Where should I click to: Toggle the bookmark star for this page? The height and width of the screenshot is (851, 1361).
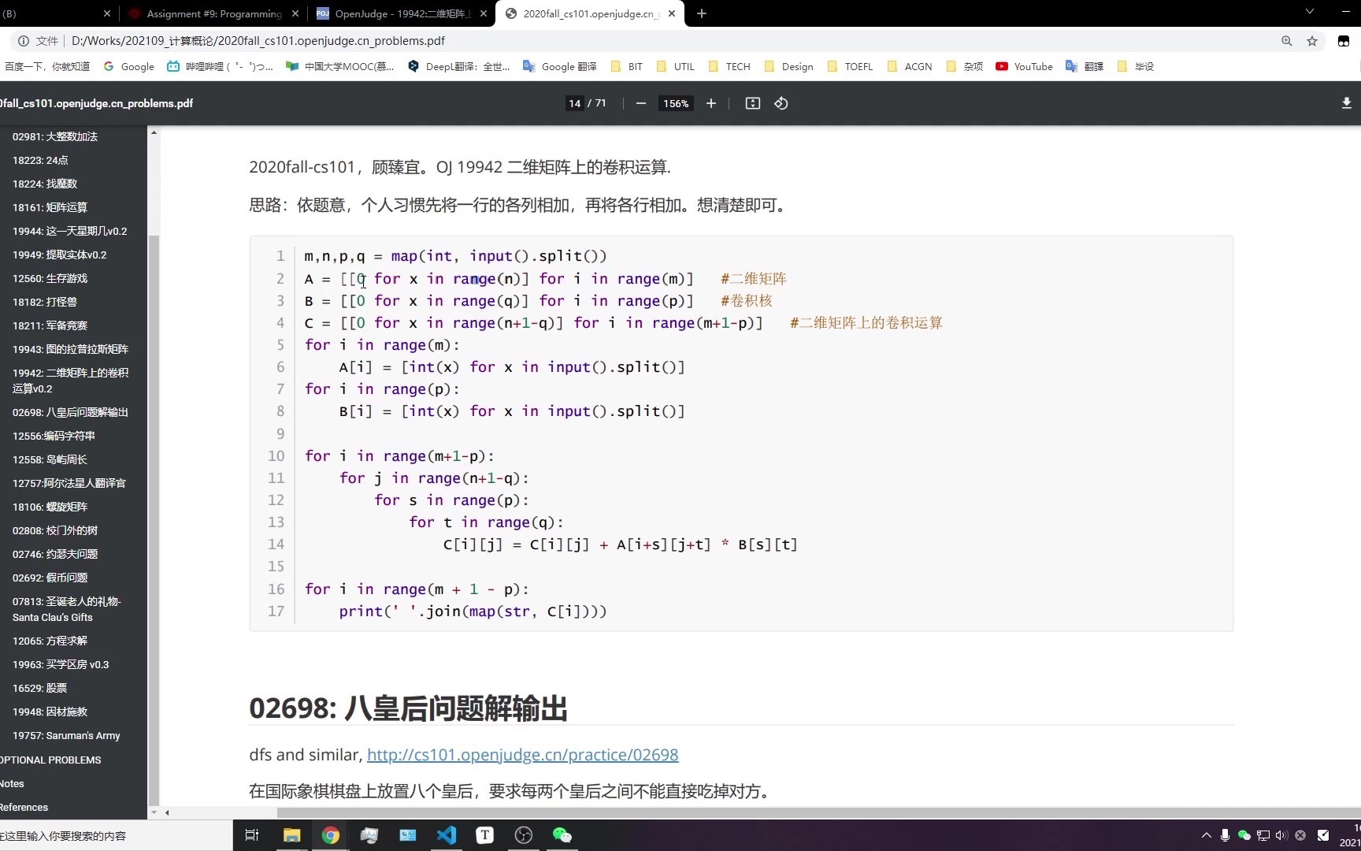coord(1312,40)
